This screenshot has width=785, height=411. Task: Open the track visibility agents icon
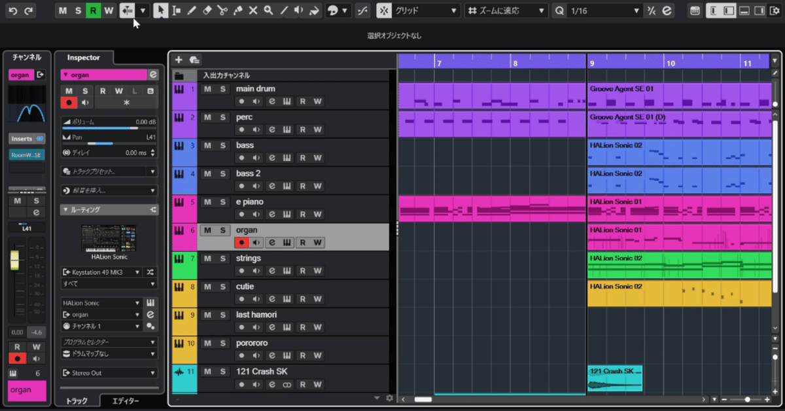[194, 60]
